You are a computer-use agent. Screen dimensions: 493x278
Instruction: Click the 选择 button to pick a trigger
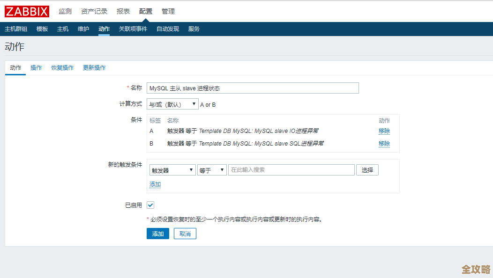pyautogui.click(x=367, y=170)
